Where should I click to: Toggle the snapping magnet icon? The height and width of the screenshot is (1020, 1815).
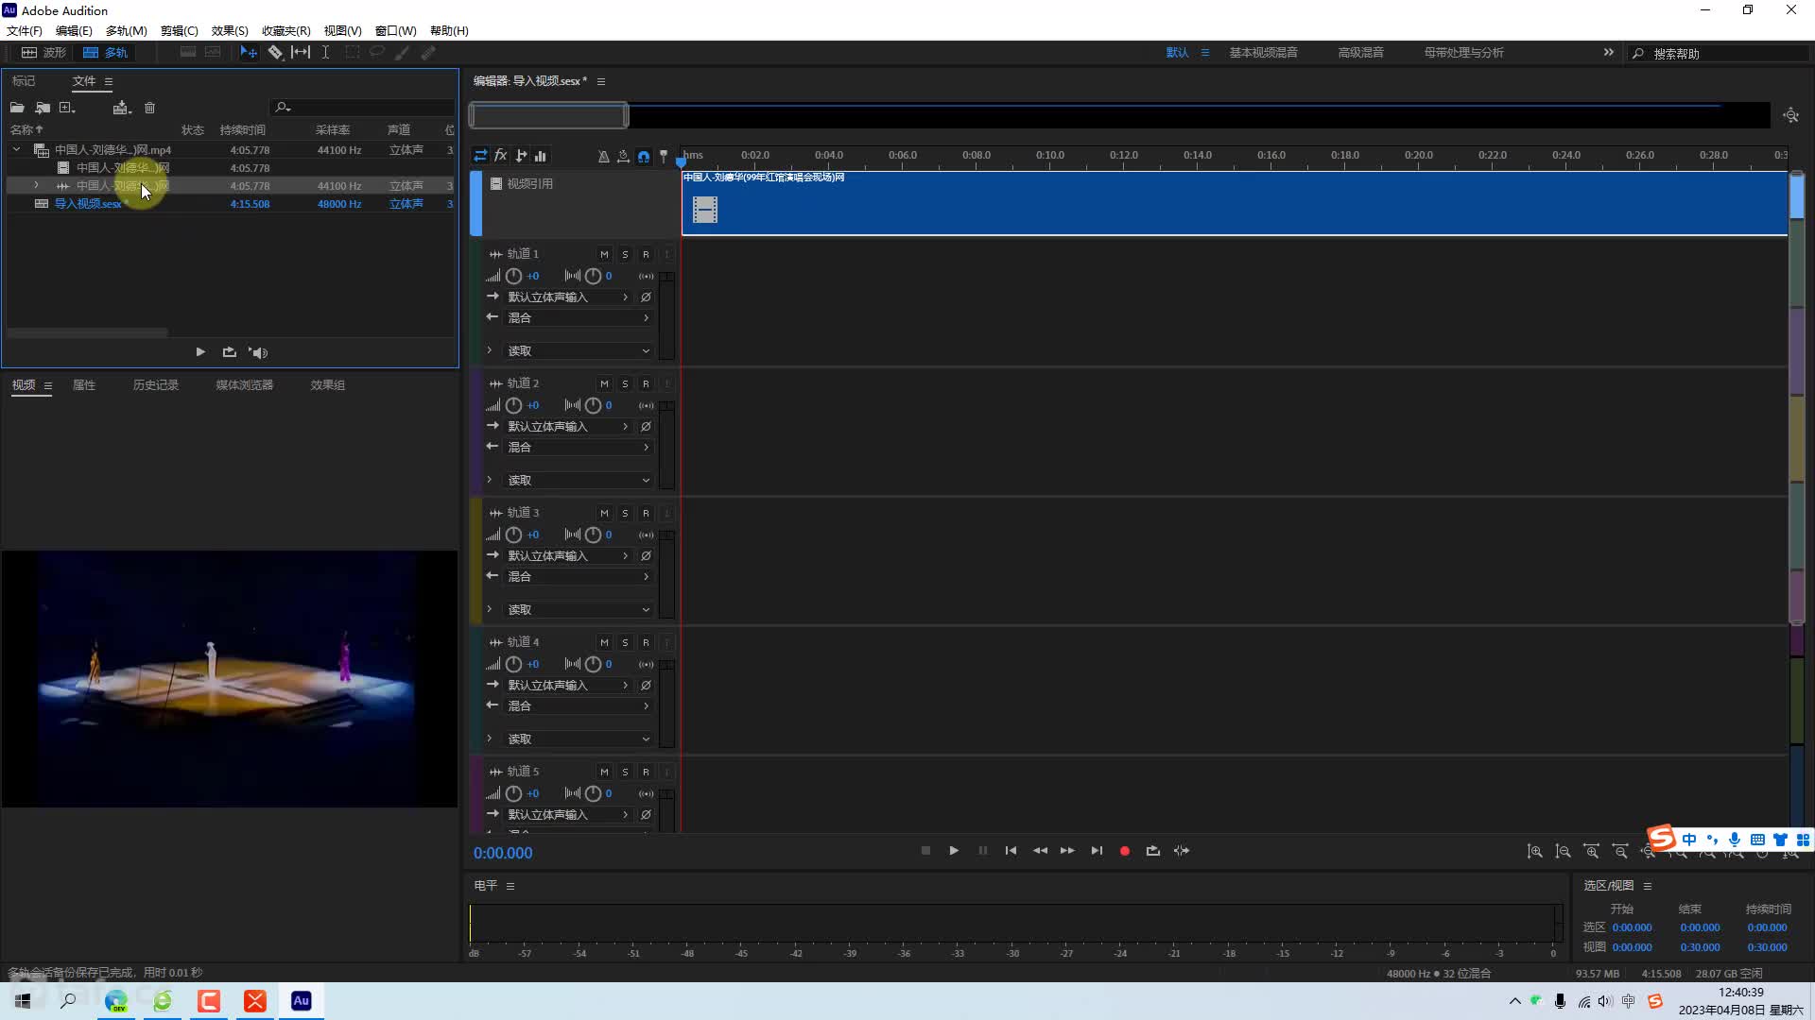644,157
